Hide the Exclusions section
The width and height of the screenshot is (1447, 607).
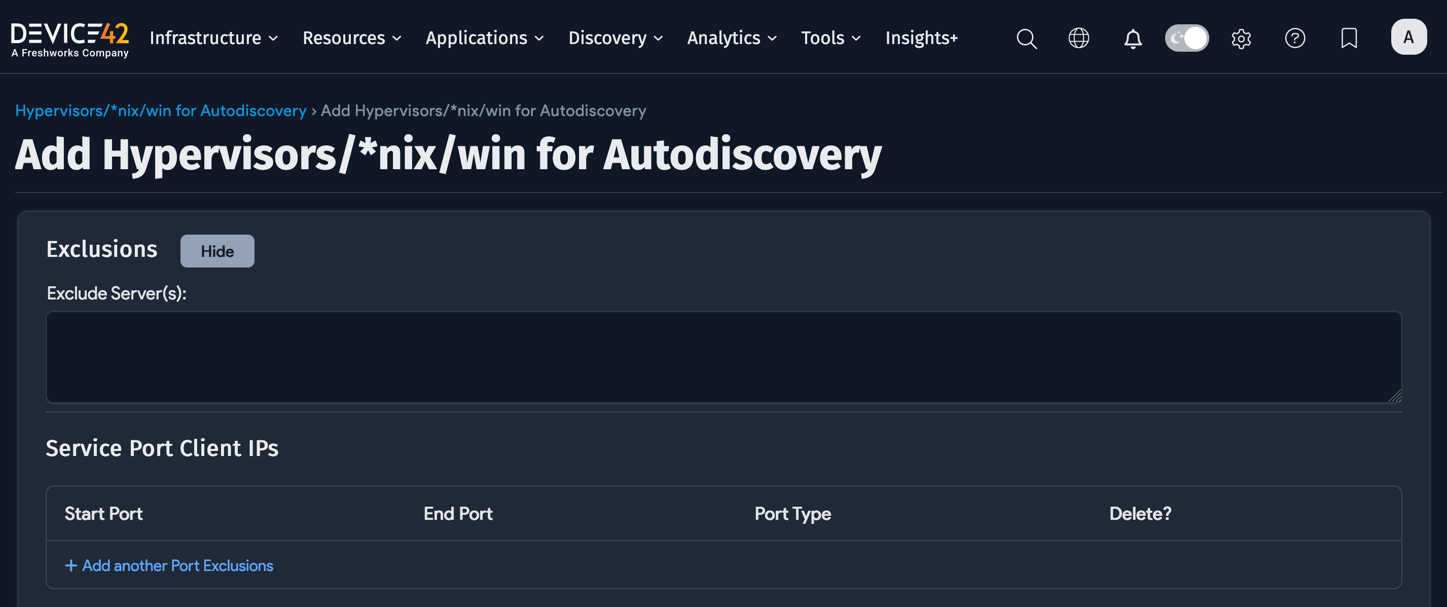point(217,251)
